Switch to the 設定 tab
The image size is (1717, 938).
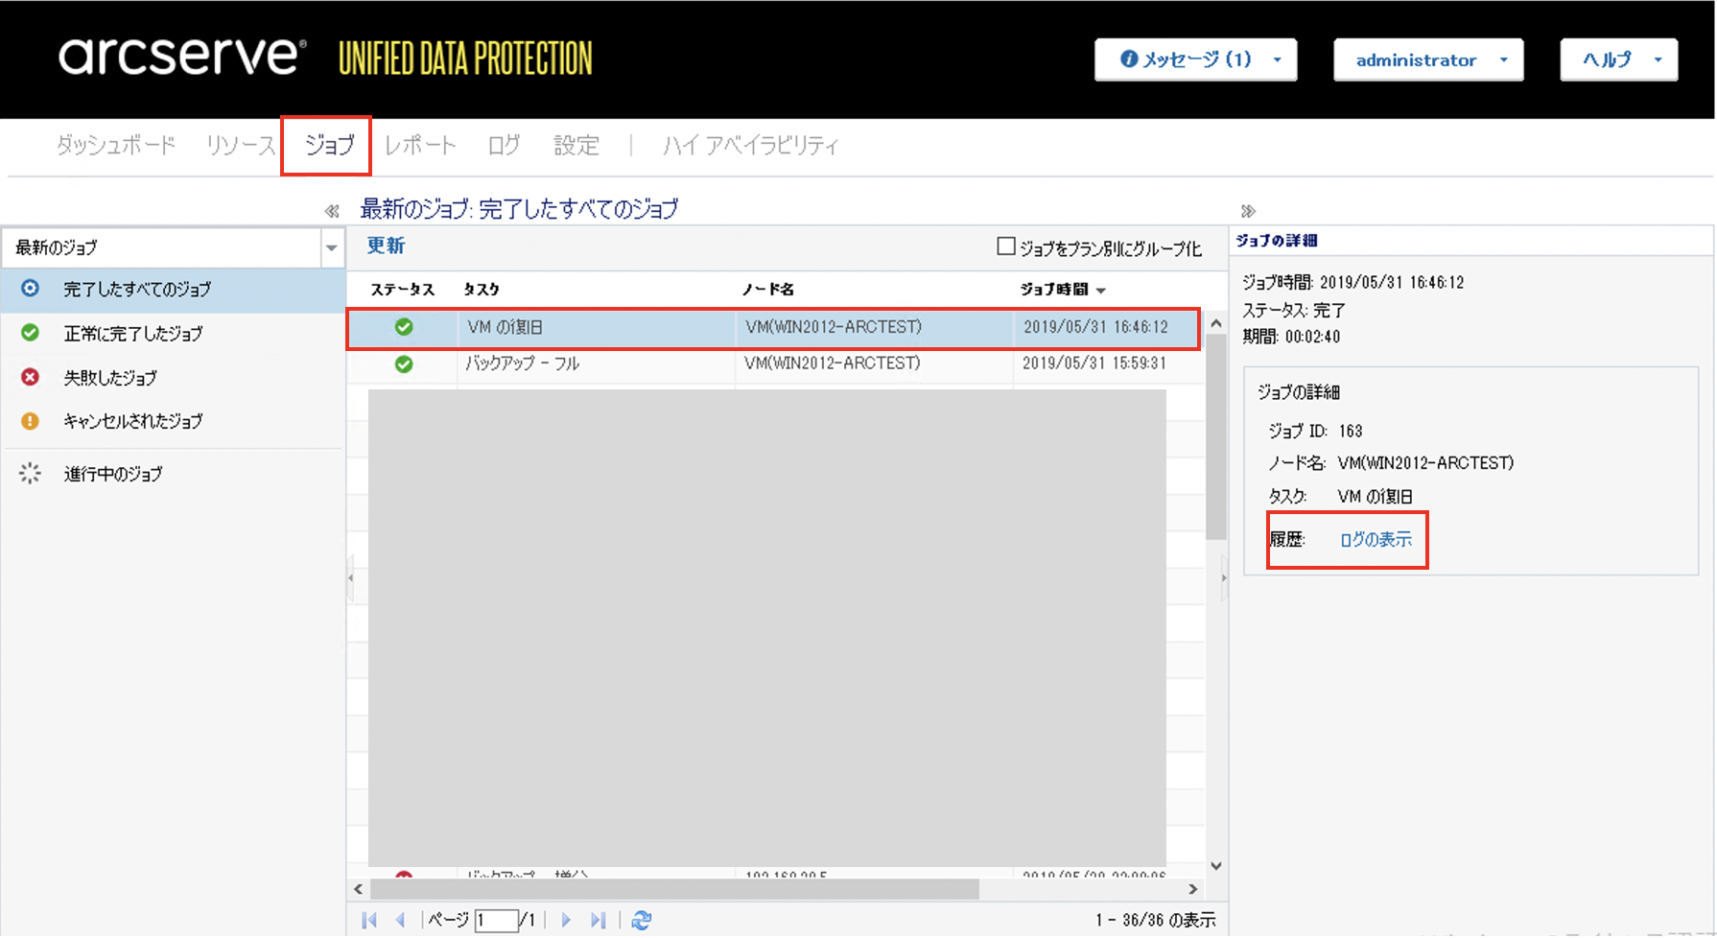(576, 146)
